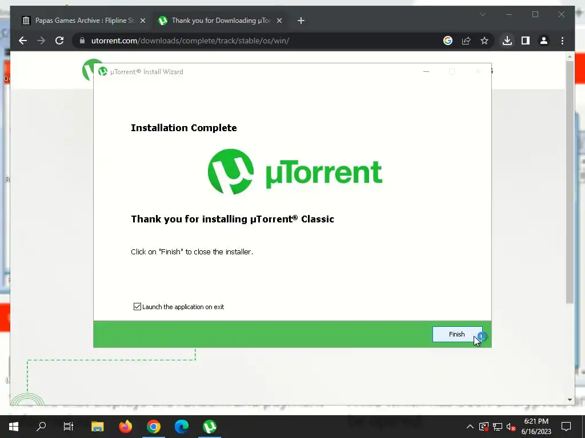Viewport: 585px width, 438px height.
Task: Show hidden system tray icons
Action: 470,427
